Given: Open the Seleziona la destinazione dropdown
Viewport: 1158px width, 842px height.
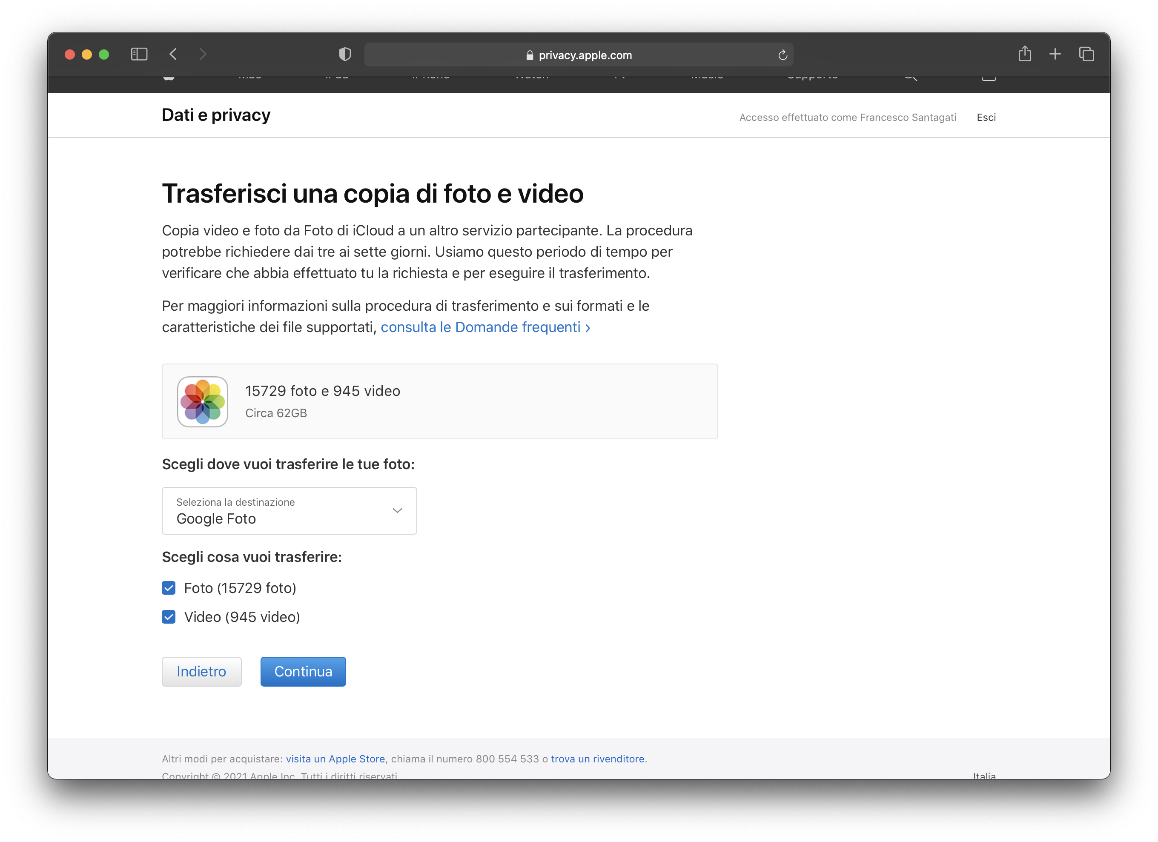Looking at the screenshot, I should (x=289, y=511).
